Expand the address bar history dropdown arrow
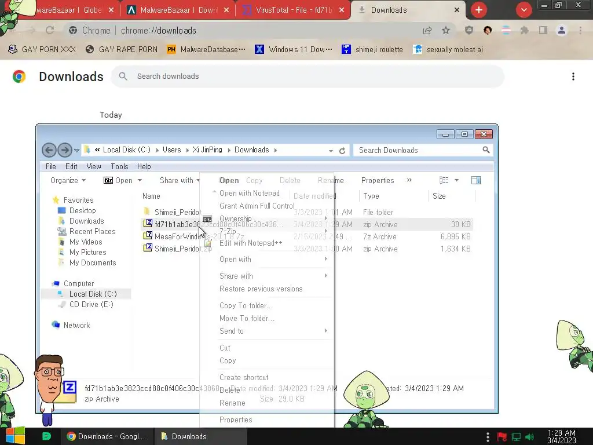 [331, 151]
